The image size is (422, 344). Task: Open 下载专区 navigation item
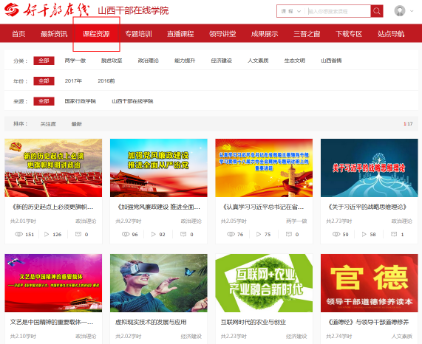coord(349,34)
